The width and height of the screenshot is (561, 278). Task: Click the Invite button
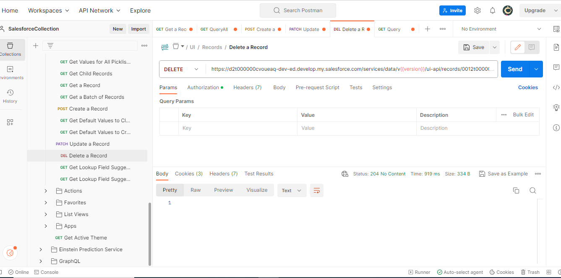[x=452, y=10]
